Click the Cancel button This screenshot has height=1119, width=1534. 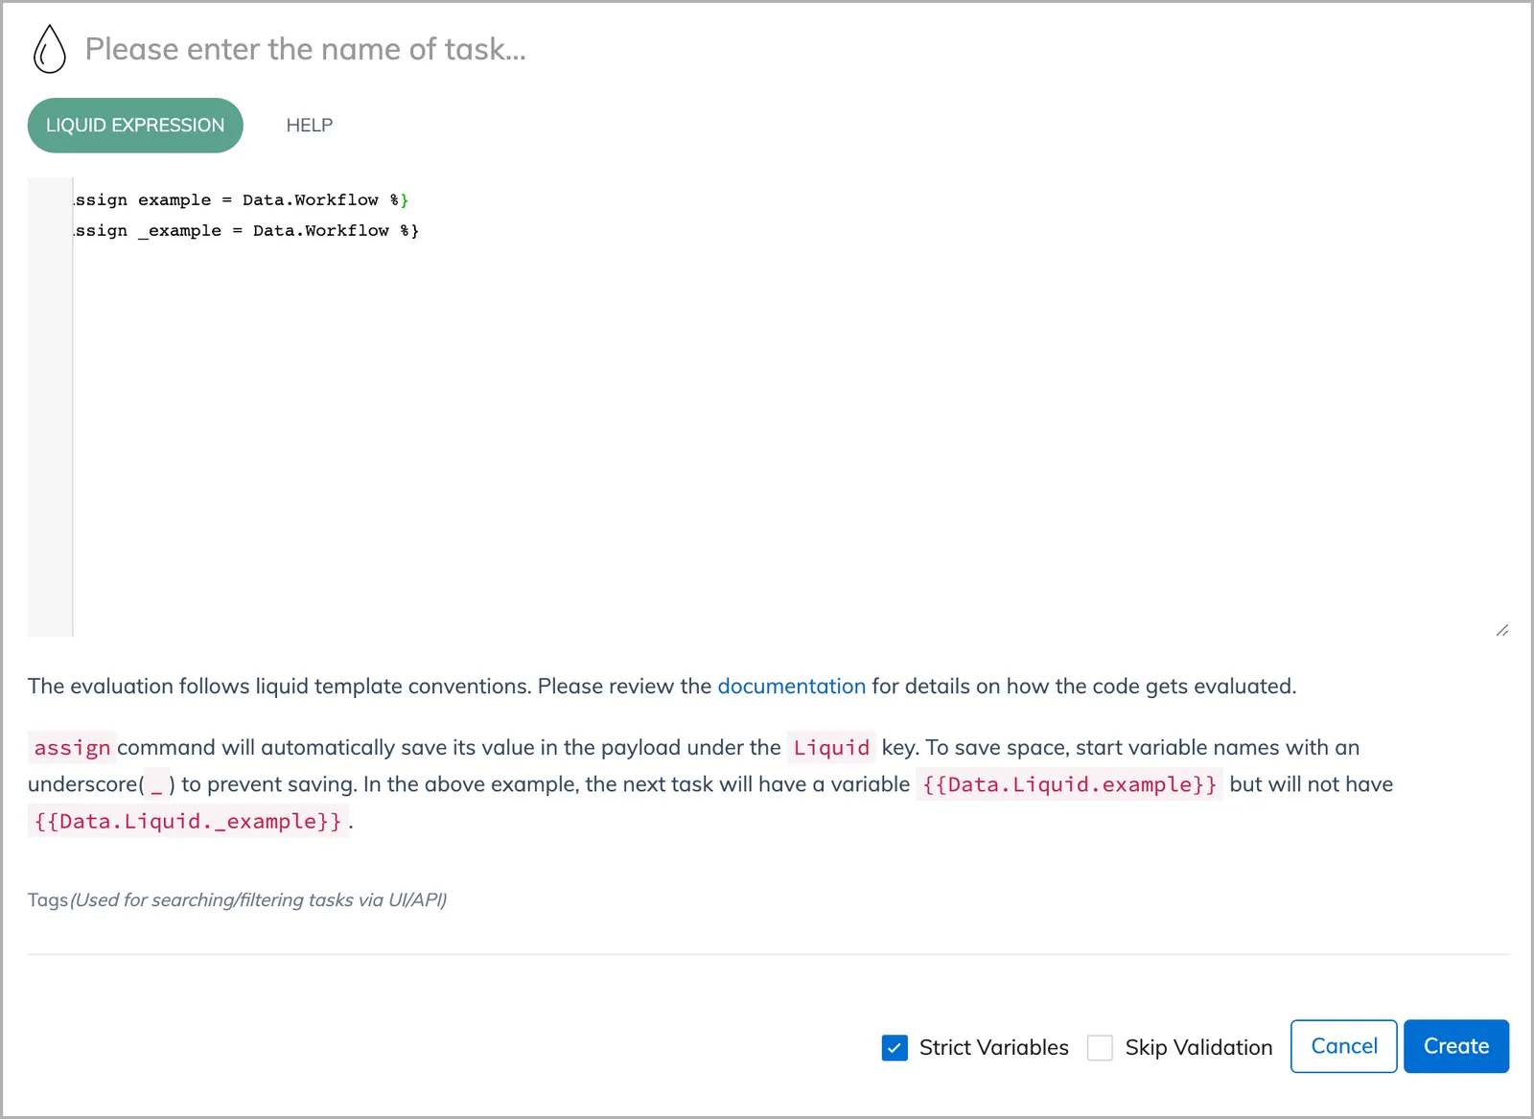coord(1344,1046)
